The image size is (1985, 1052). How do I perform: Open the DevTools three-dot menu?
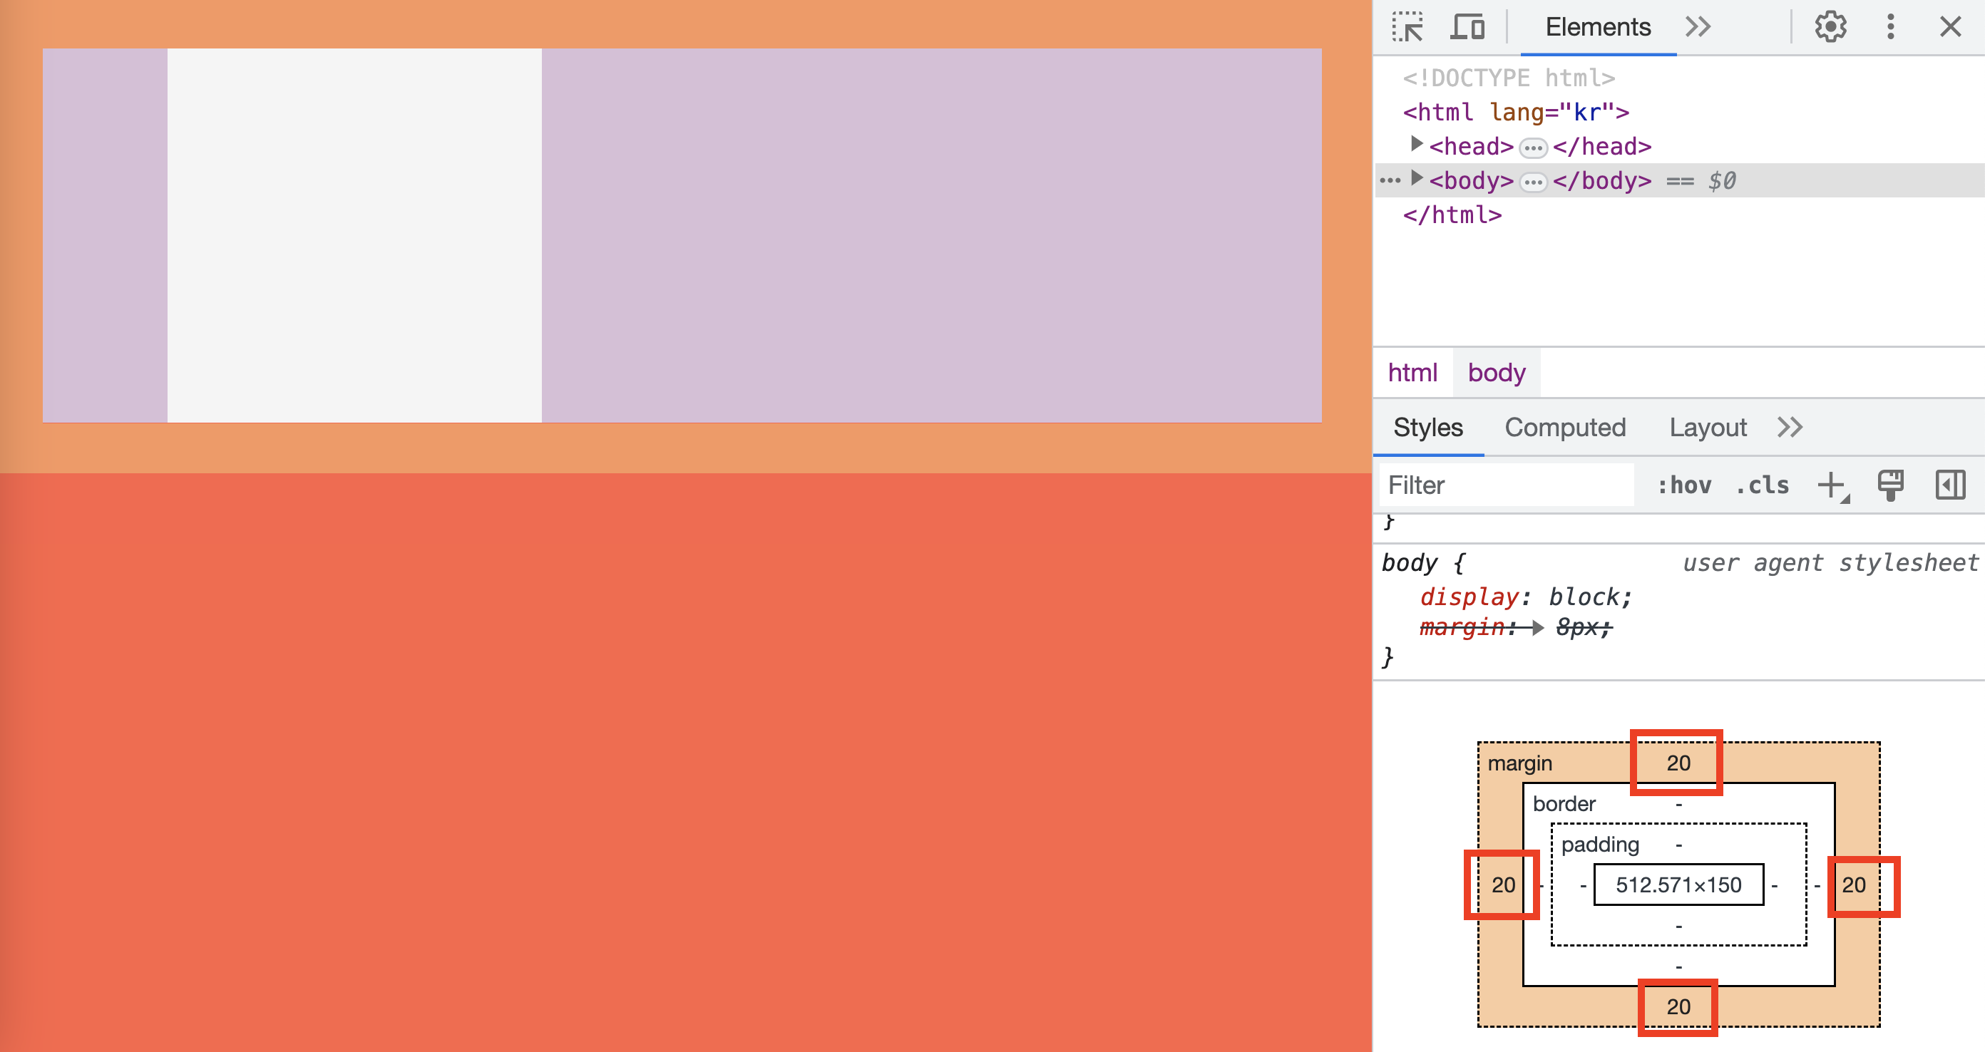(1890, 27)
